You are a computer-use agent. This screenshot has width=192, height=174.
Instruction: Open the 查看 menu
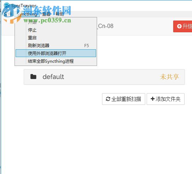point(46,14)
